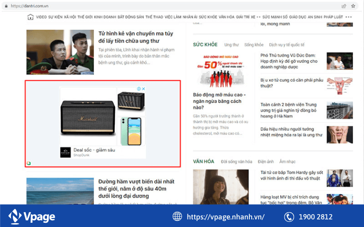Click the Tom Hardy martial arts thumbnail
364x227 pixels.
pos(340,178)
